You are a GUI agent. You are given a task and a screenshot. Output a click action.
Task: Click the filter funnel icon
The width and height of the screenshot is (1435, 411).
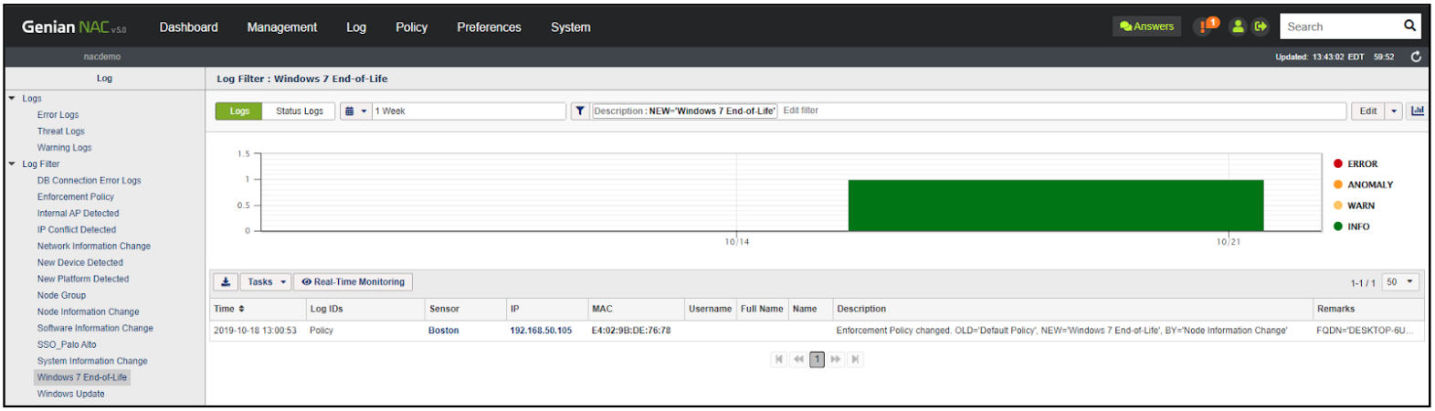click(580, 111)
